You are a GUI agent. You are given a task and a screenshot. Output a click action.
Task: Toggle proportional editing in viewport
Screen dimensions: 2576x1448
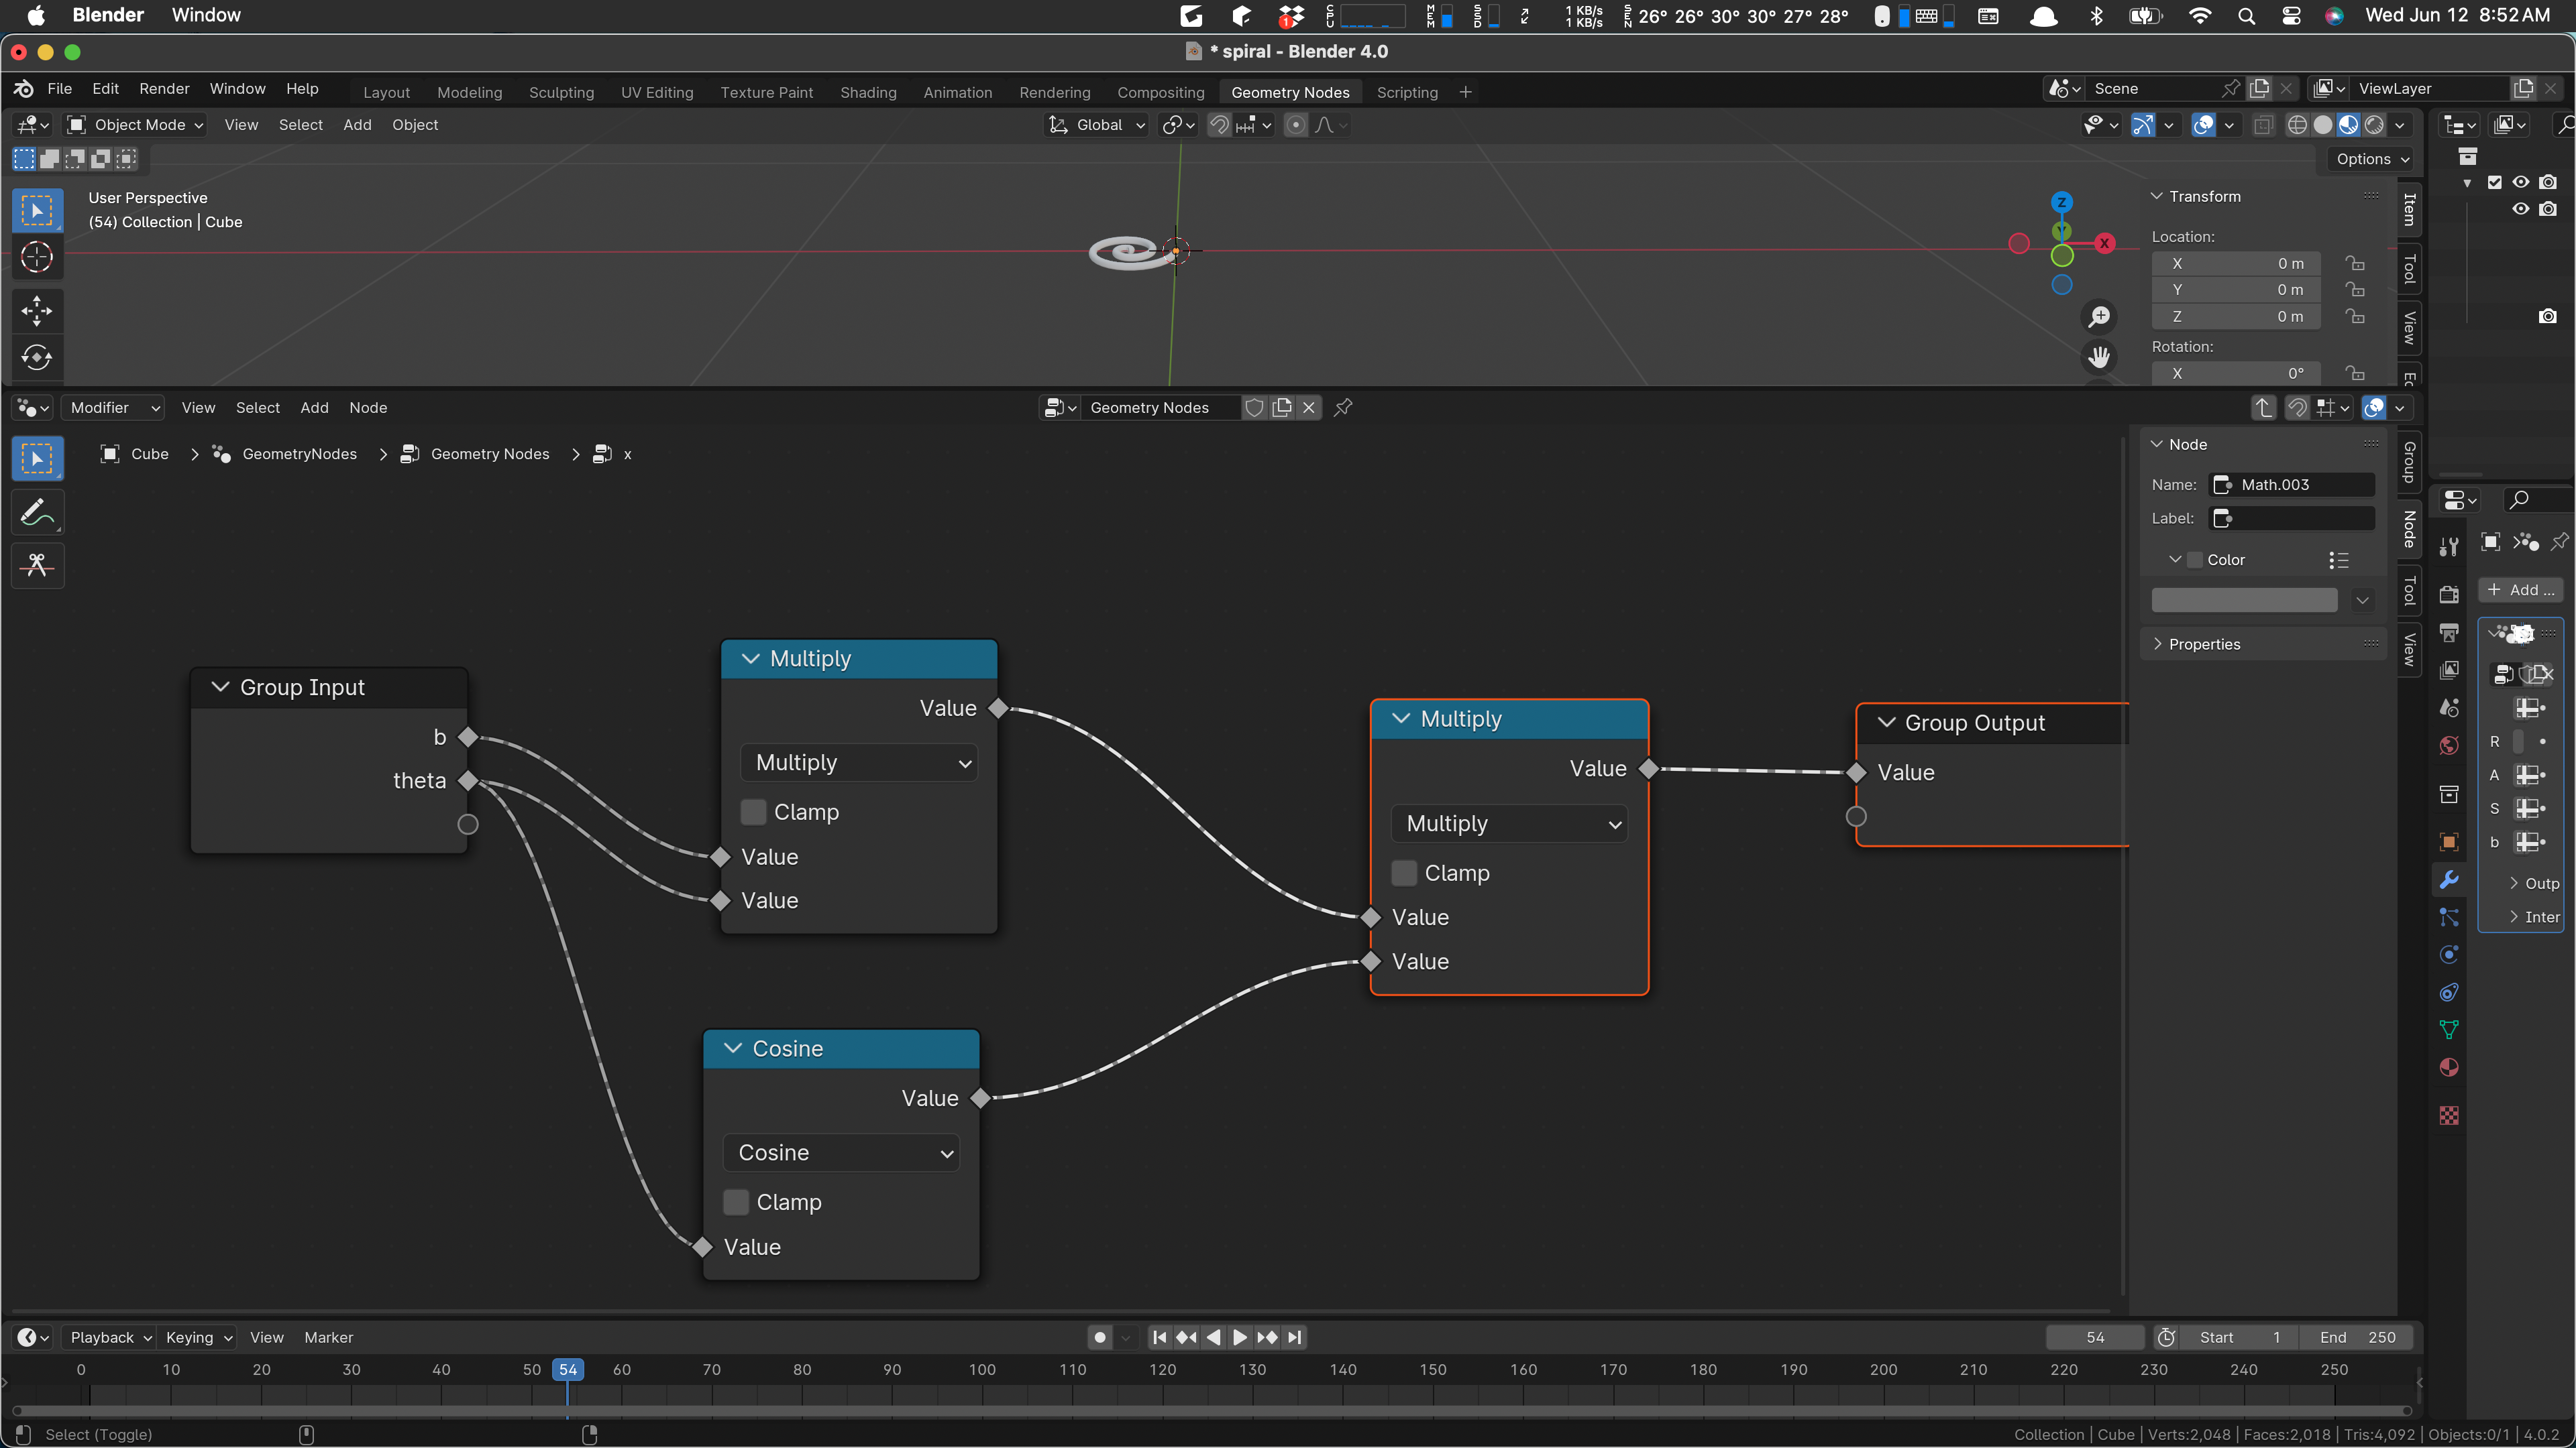click(1296, 125)
